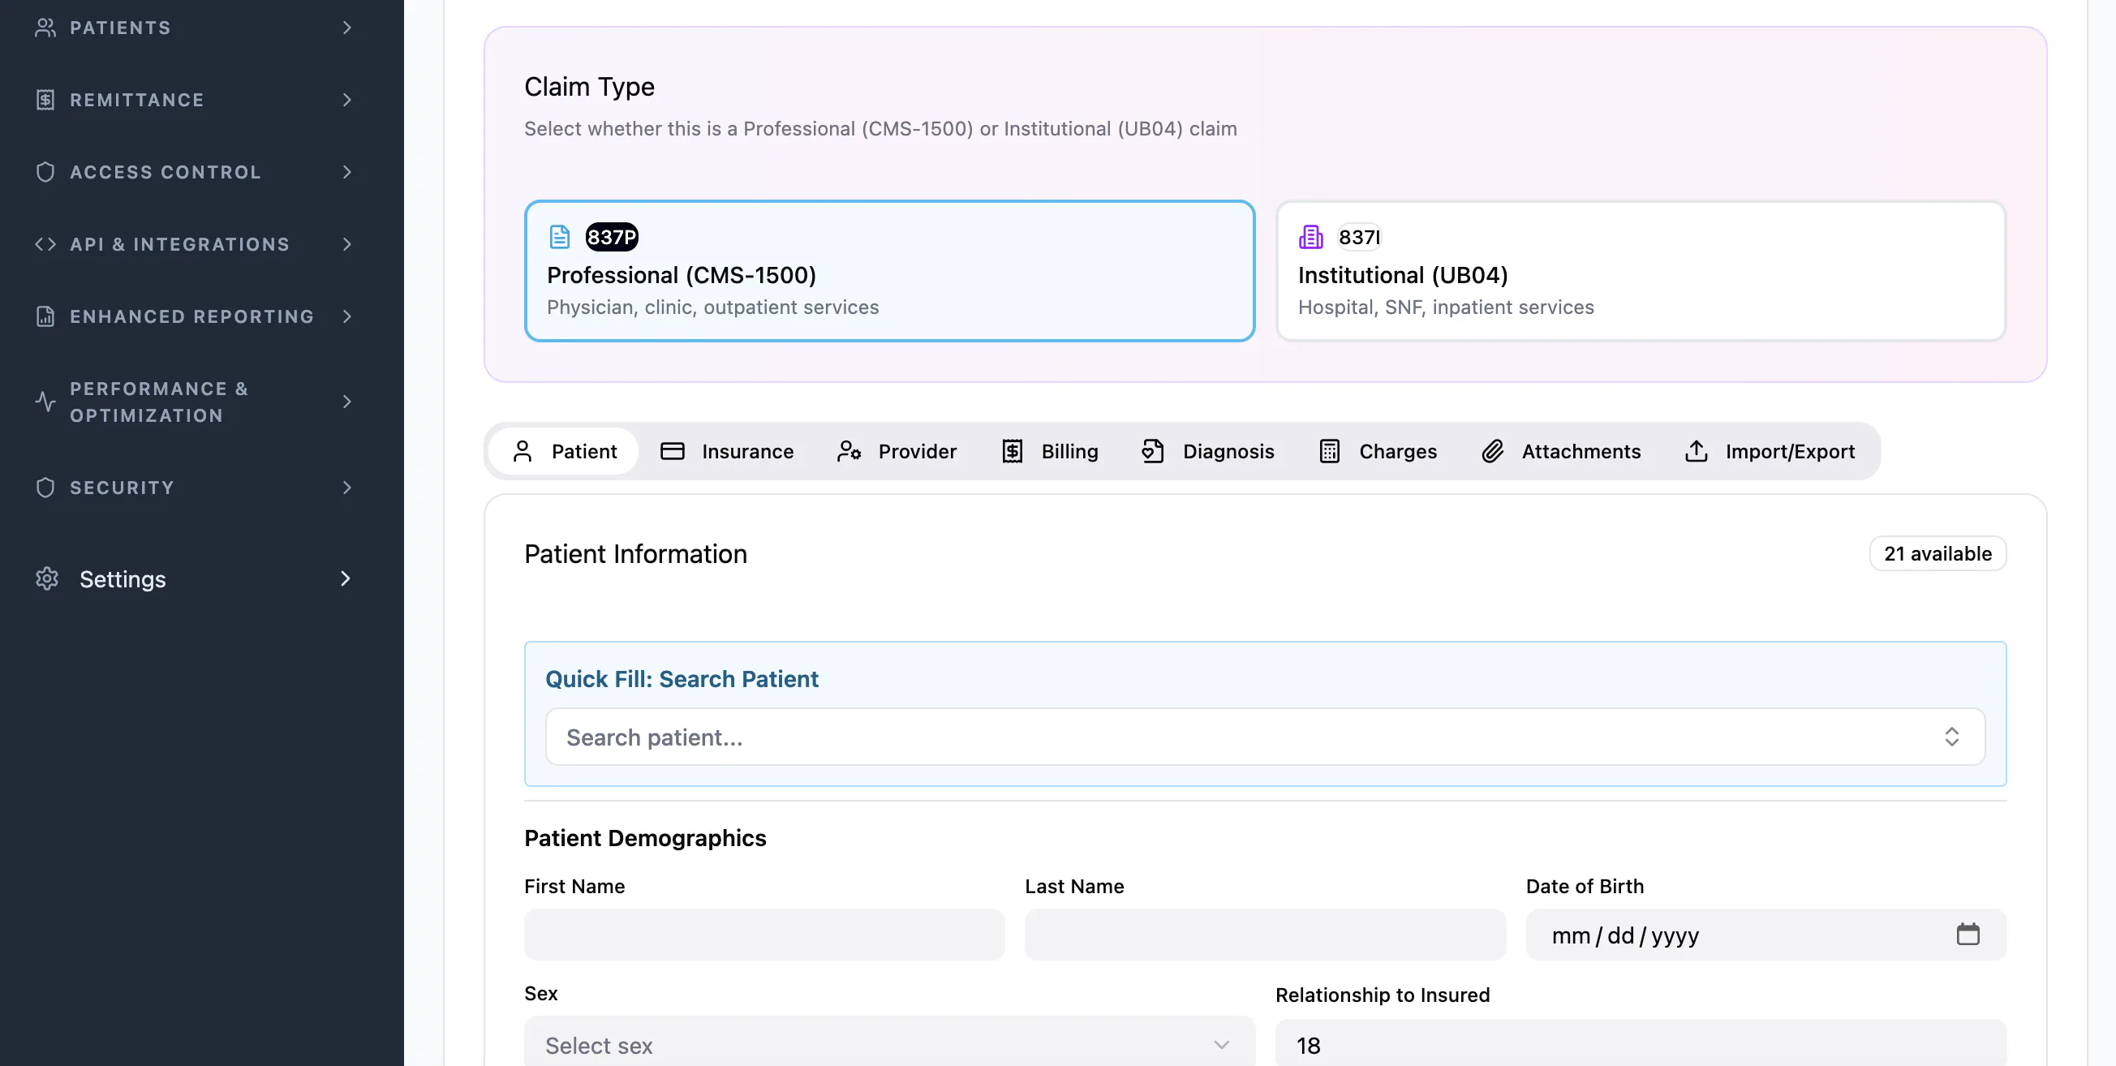Image resolution: width=2116 pixels, height=1066 pixels.
Task: Click the user-cog icon on Provider tab
Action: pos(849,452)
